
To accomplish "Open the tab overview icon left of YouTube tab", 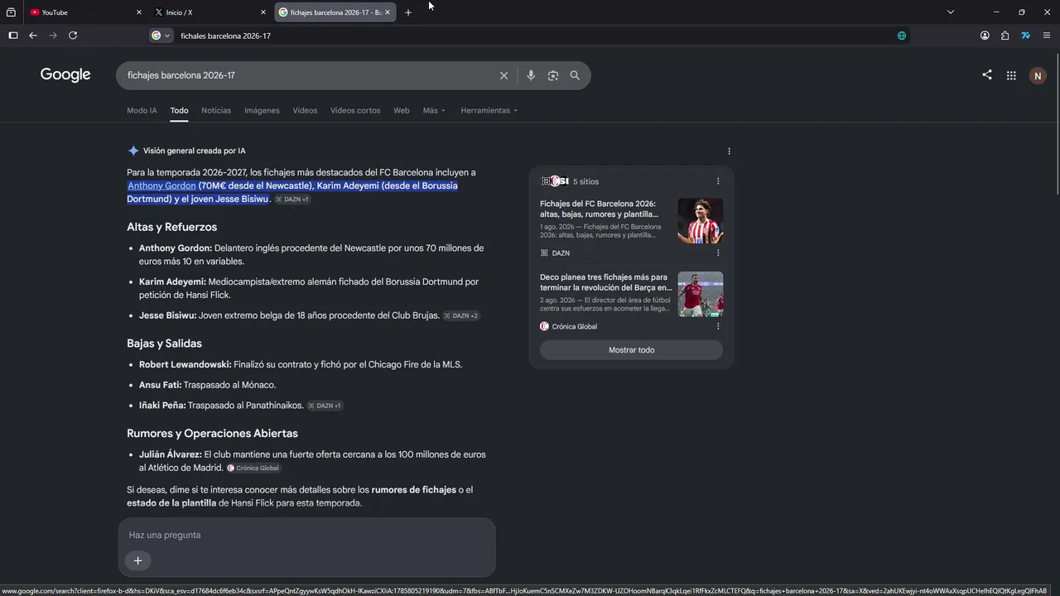I will click(x=11, y=12).
